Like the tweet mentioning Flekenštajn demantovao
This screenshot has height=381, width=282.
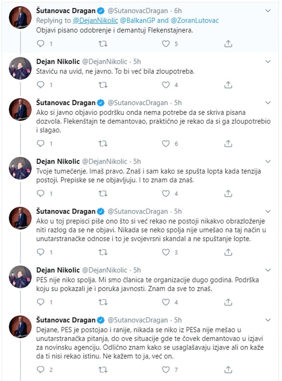pyautogui.click(x=166, y=144)
